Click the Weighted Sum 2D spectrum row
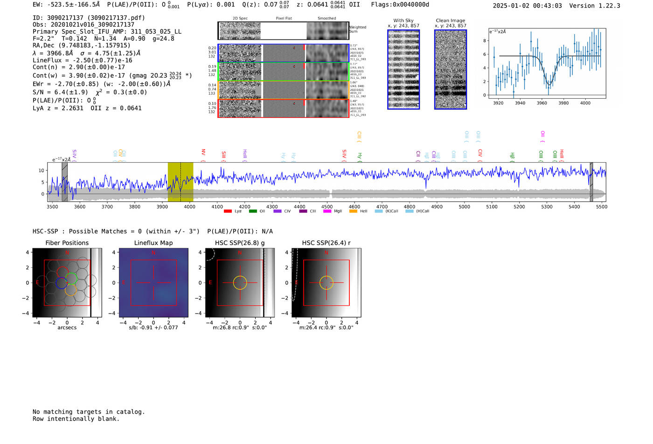The image size is (653, 444). [x=283, y=31]
